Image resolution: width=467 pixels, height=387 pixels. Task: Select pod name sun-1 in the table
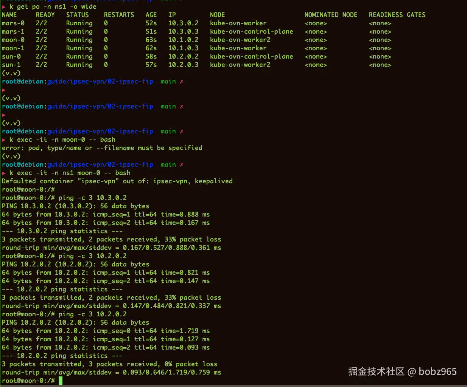tap(11, 65)
